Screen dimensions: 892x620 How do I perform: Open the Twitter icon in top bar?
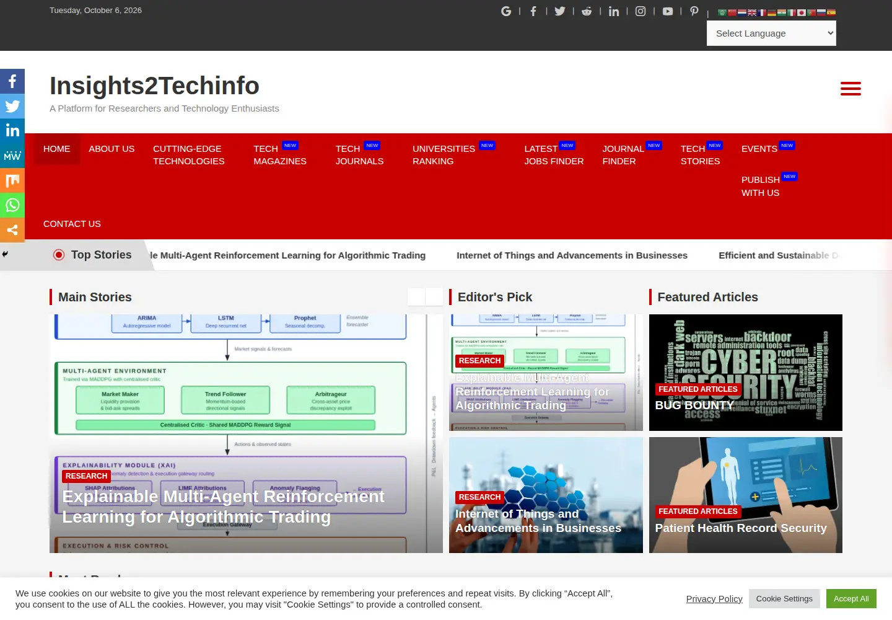tap(560, 11)
